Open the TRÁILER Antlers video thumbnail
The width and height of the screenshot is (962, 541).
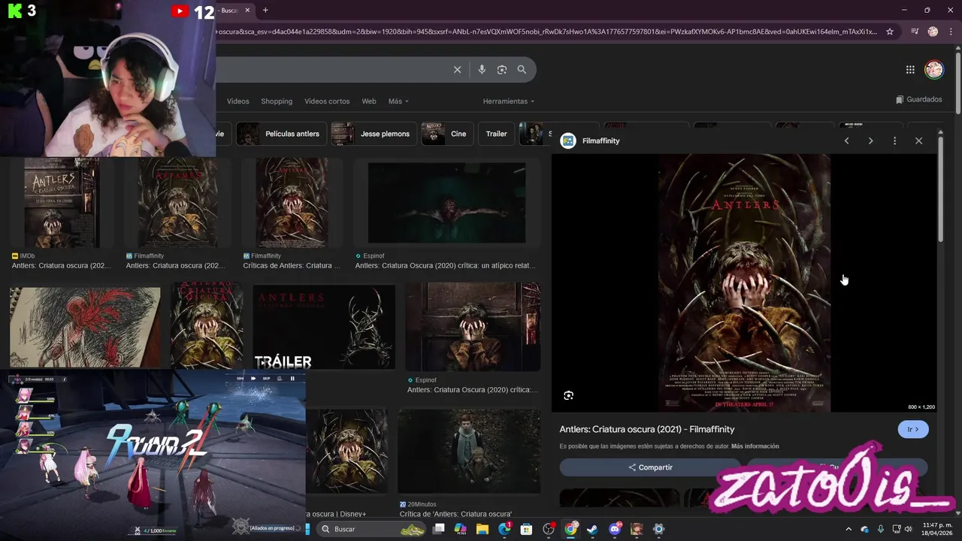(324, 327)
